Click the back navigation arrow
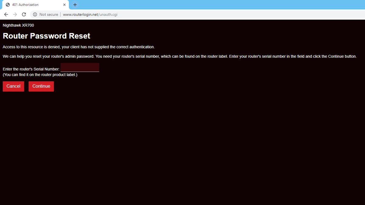The image size is (365, 205). pos(6,14)
